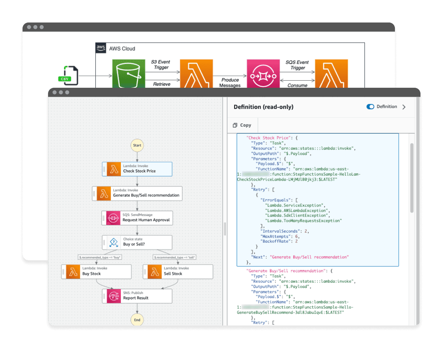Click the Lambda icon on Sell Stock
443x348 pixels.
154,271
